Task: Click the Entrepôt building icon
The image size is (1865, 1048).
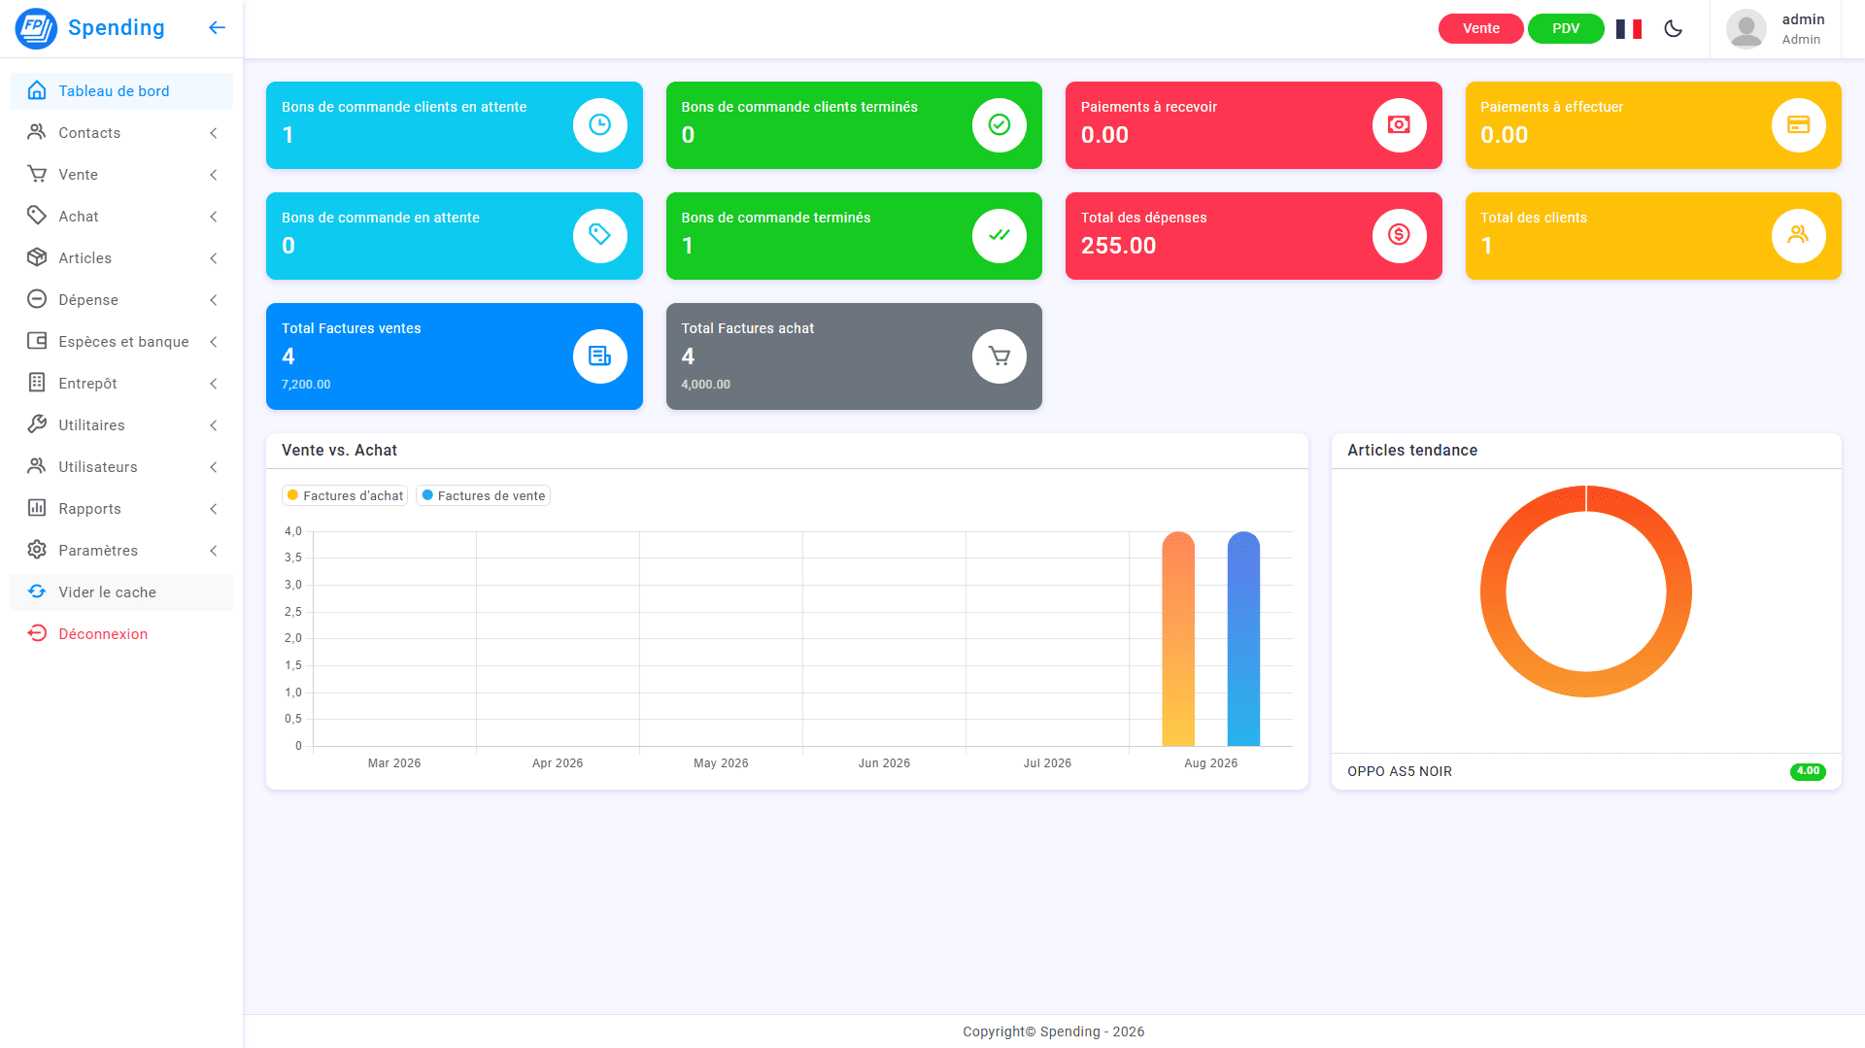Action: (37, 383)
